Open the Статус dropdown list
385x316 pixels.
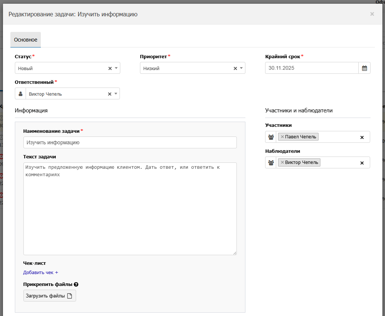117,68
